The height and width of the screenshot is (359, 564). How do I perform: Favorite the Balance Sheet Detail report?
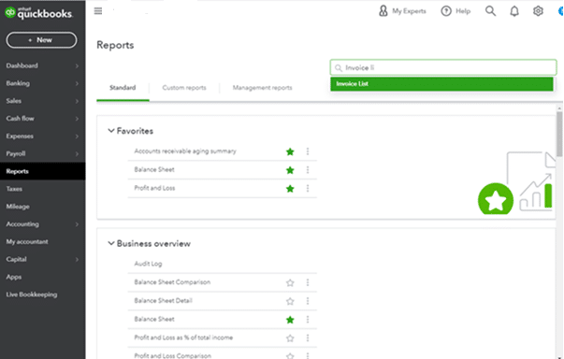[x=290, y=301]
